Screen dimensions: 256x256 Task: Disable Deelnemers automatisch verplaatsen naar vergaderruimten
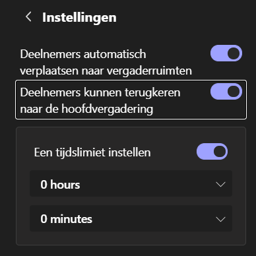226,53
